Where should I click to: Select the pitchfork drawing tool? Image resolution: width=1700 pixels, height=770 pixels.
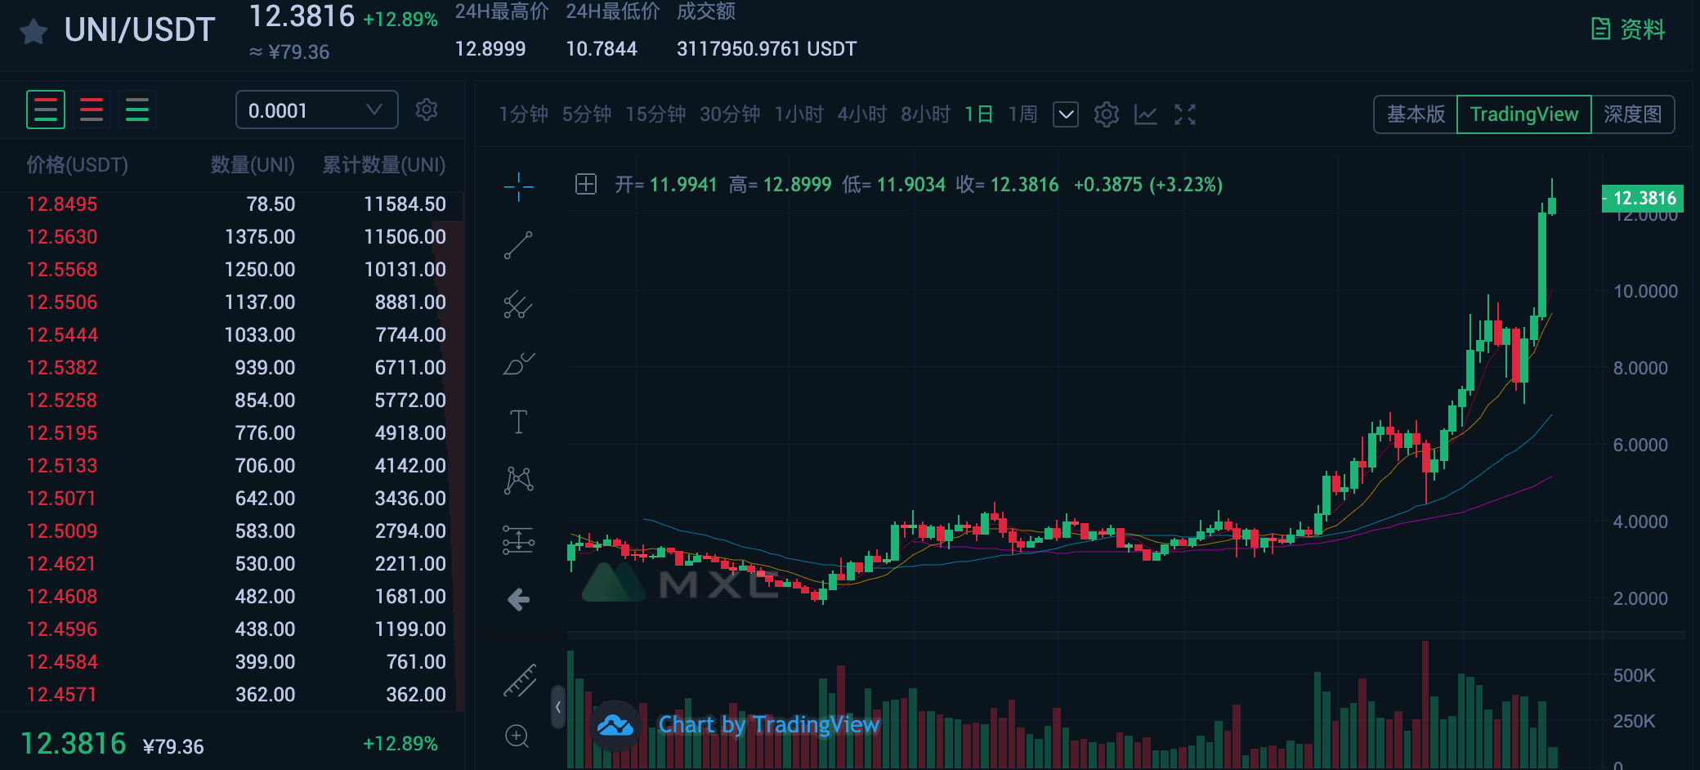click(518, 305)
